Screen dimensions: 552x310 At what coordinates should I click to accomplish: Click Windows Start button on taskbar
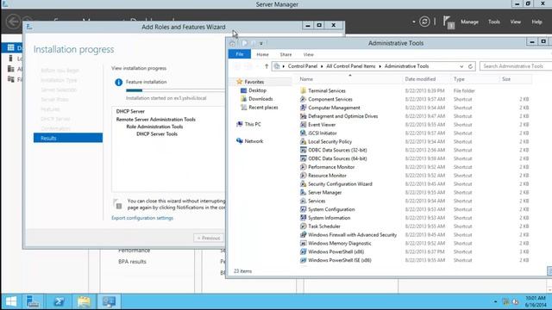pyautogui.click(x=11, y=301)
